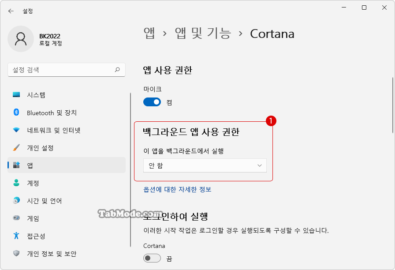Expand the background run (안 함) dropdown

pos(205,165)
